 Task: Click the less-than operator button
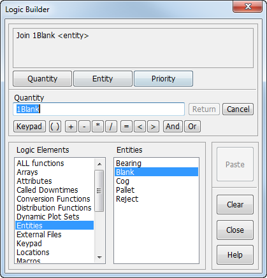pyautogui.click(x=140, y=127)
